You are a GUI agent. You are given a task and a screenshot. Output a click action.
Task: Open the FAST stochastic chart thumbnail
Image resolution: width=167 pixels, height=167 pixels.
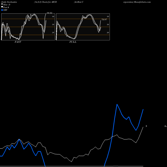(28, 27)
